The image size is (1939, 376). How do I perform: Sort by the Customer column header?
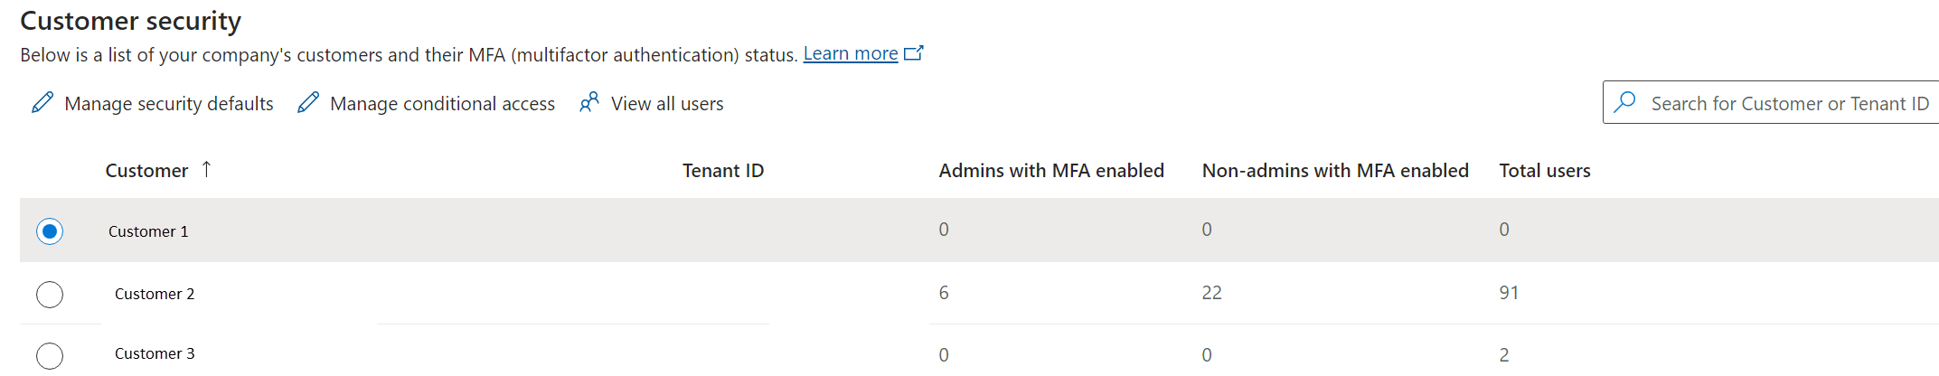pos(146,171)
